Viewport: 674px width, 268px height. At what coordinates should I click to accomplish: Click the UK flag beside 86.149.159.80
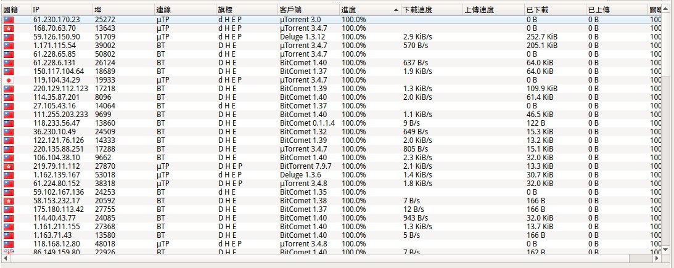(x=9, y=251)
